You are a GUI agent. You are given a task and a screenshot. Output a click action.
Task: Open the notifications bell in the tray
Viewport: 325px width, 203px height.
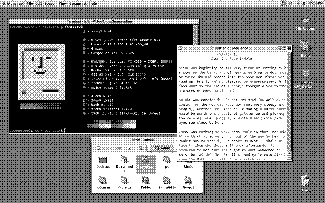click(x=304, y=3)
